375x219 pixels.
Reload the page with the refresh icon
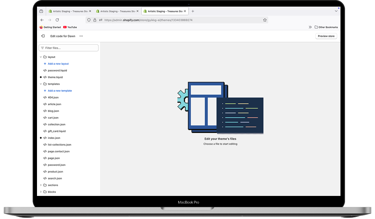coord(57,20)
